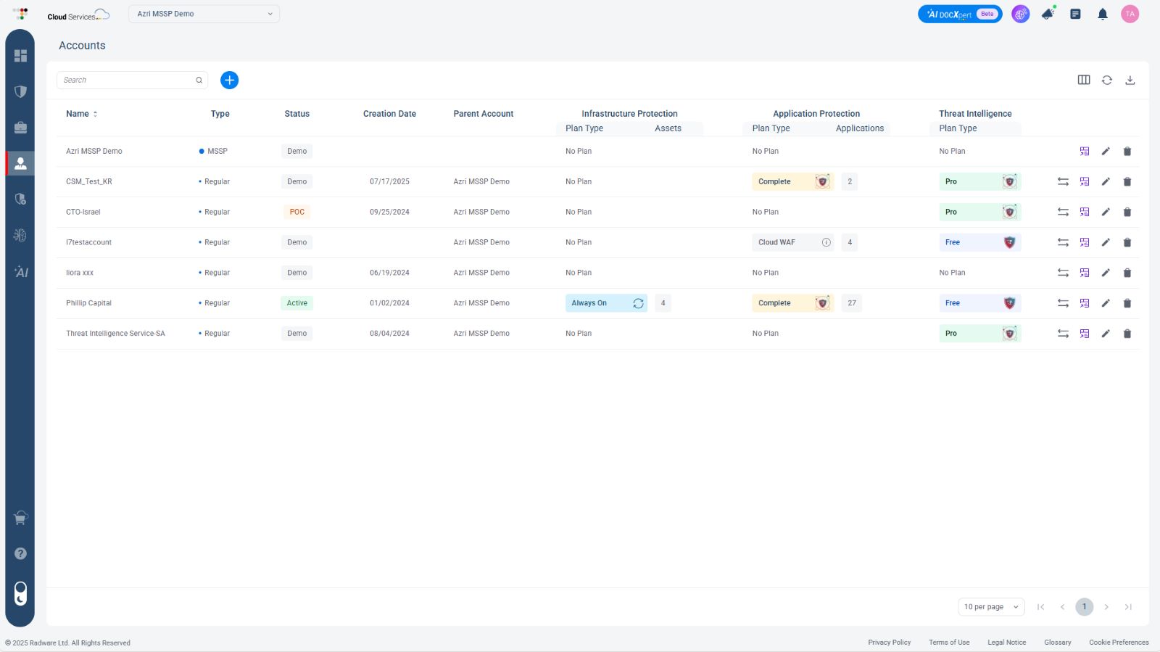
Task: Open the Azri MSSP Demo account dropdown
Action: 204,14
